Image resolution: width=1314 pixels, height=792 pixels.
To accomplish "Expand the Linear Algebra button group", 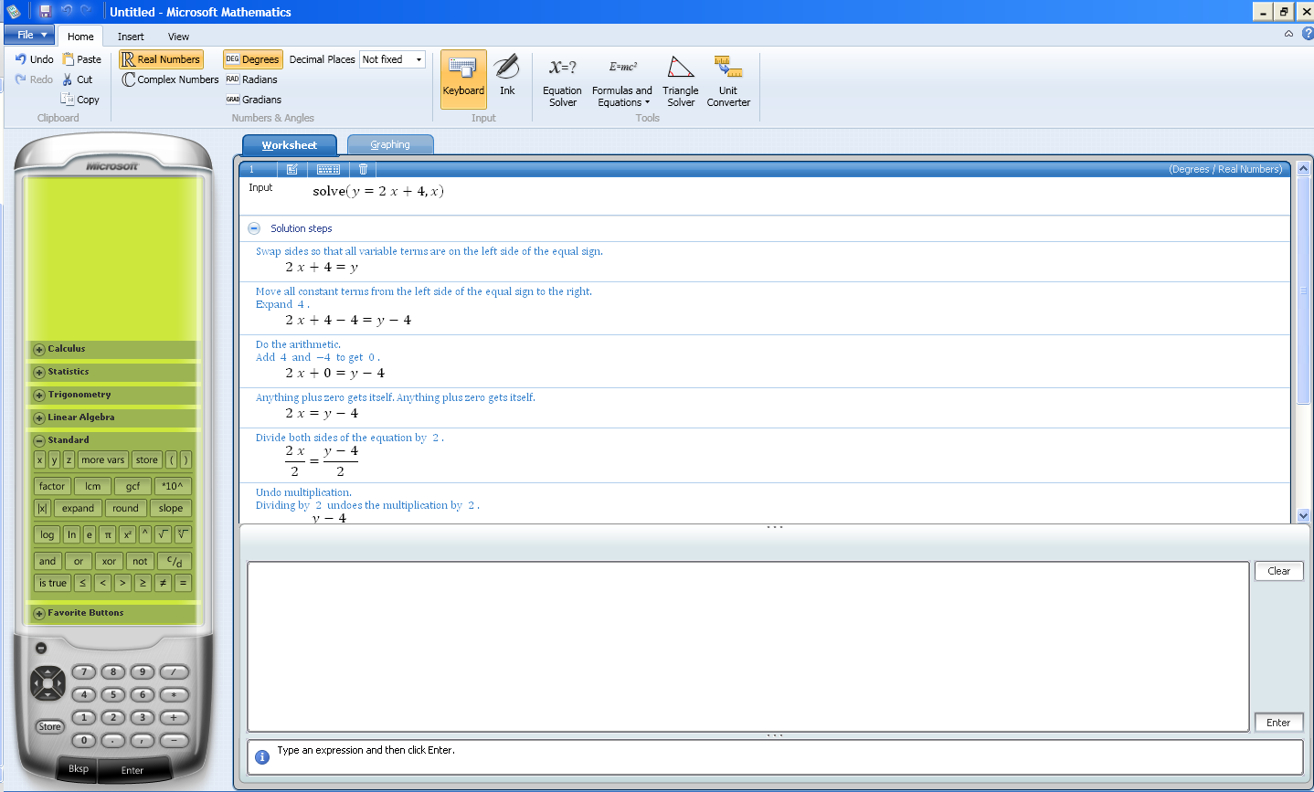I will (39, 417).
